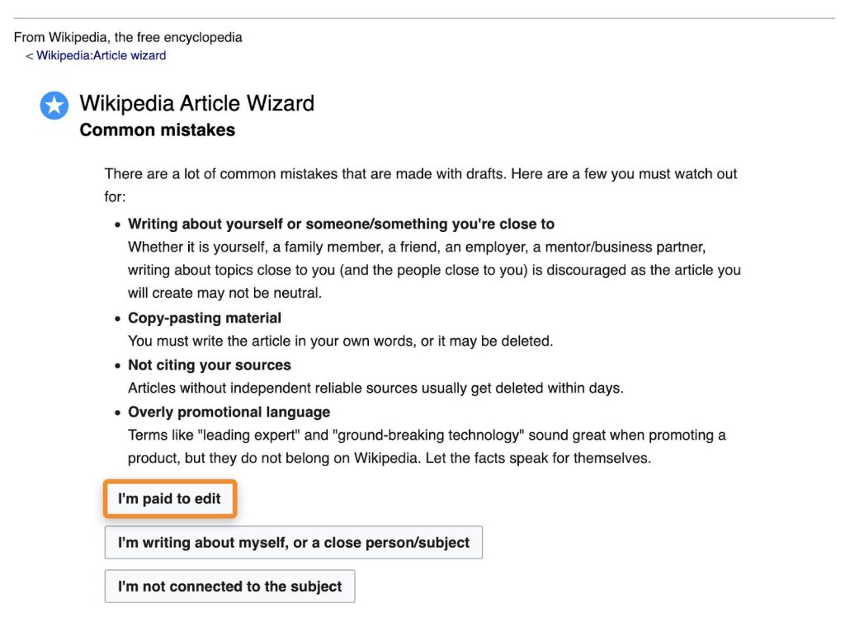Image resolution: width=845 pixels, height=627 pixels.
Task: Click the orange-highlighted paid editing option
Action: (169, 499)
